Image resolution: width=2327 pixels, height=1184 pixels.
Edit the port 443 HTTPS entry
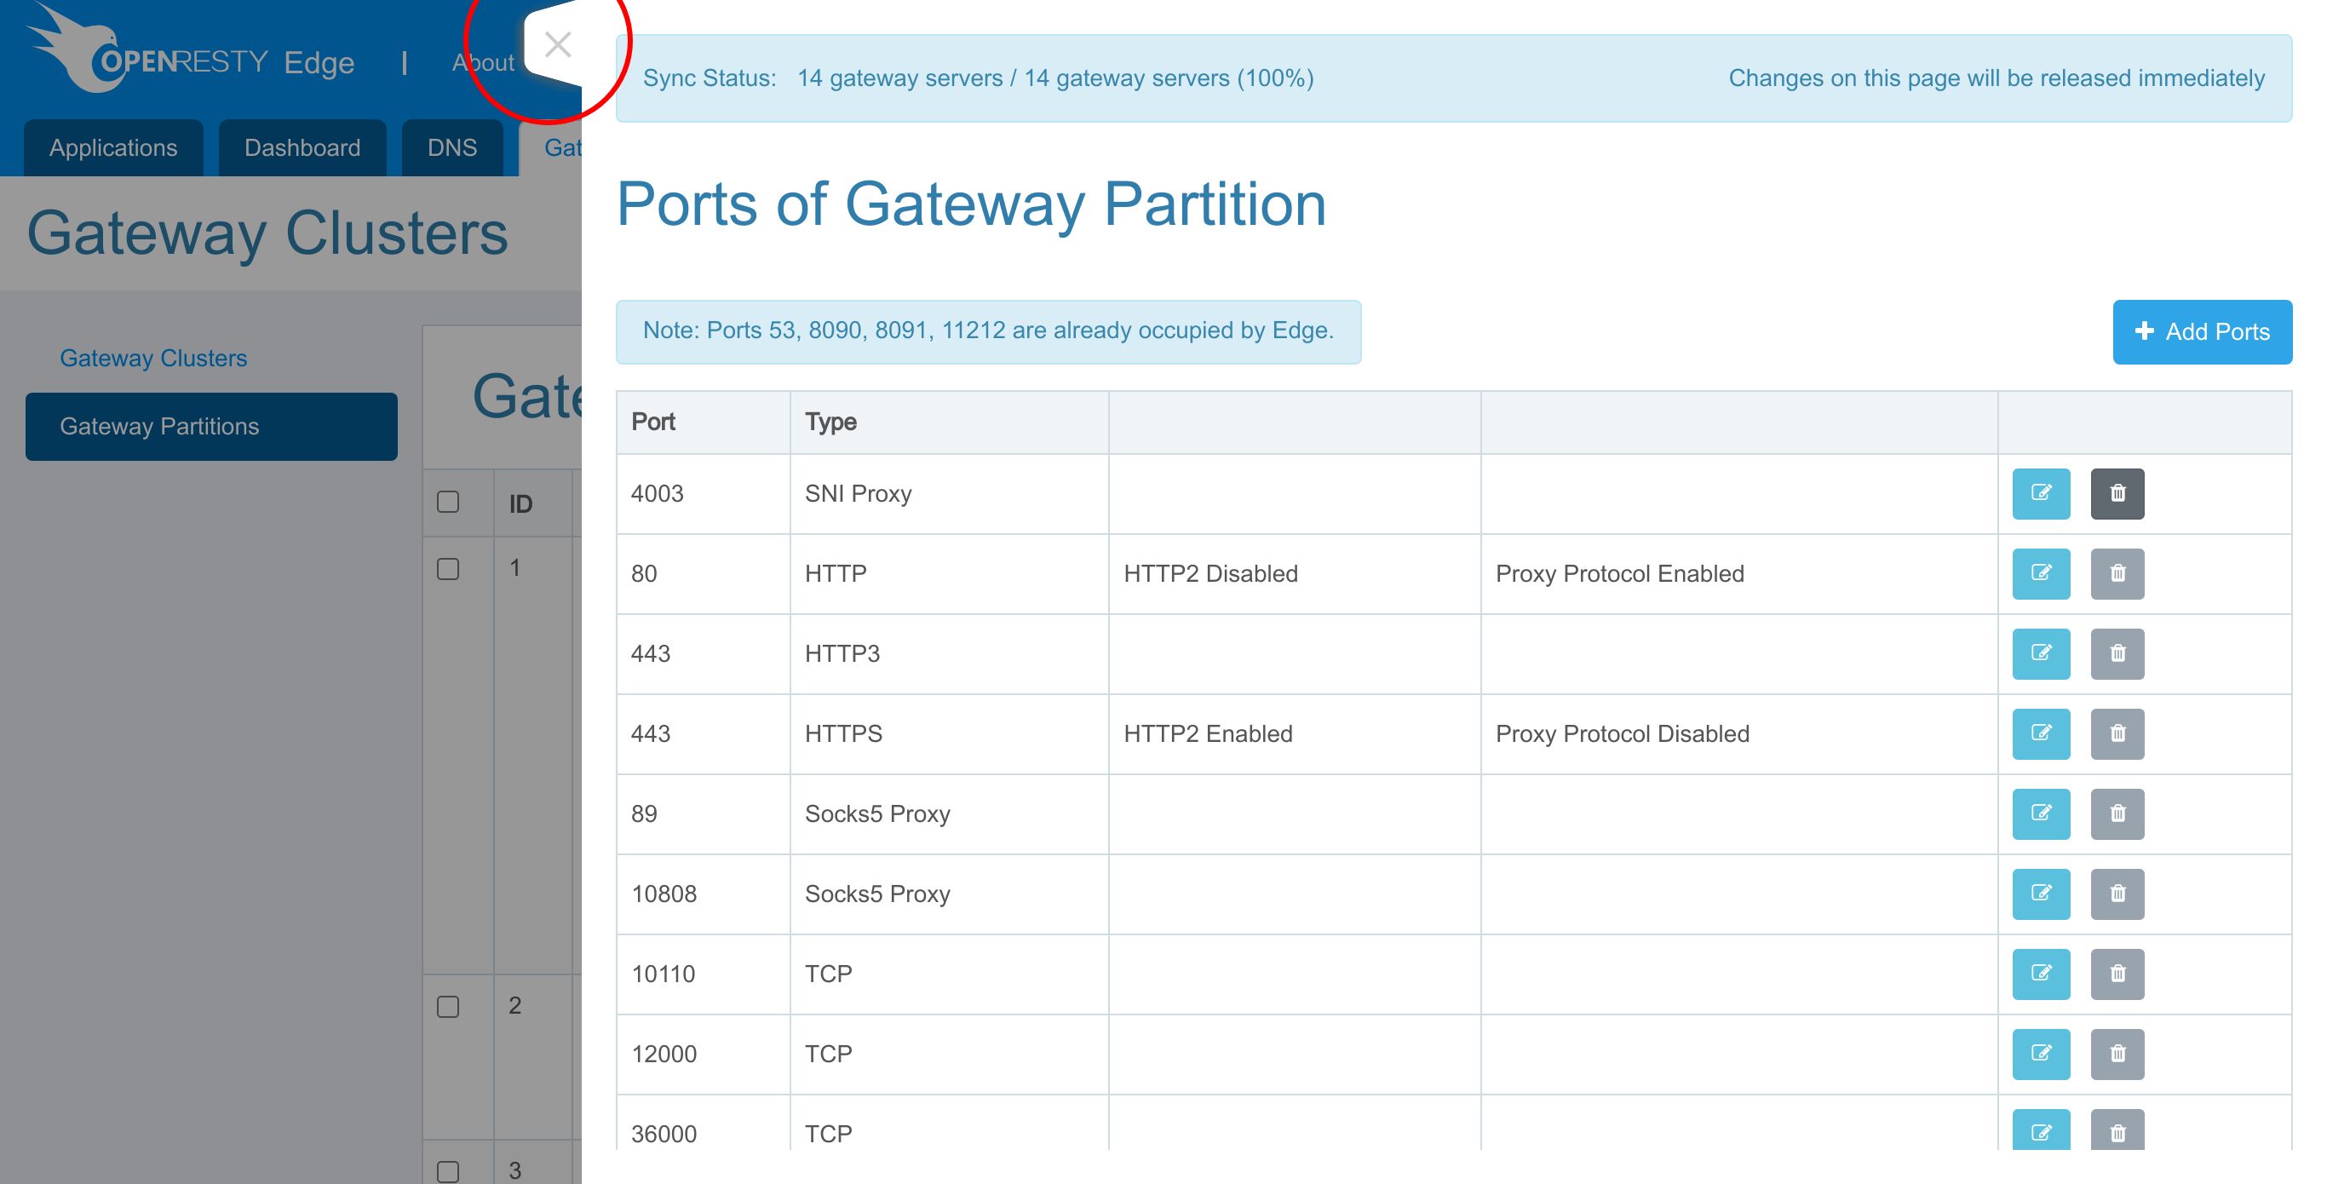[x=2041, y=733]
